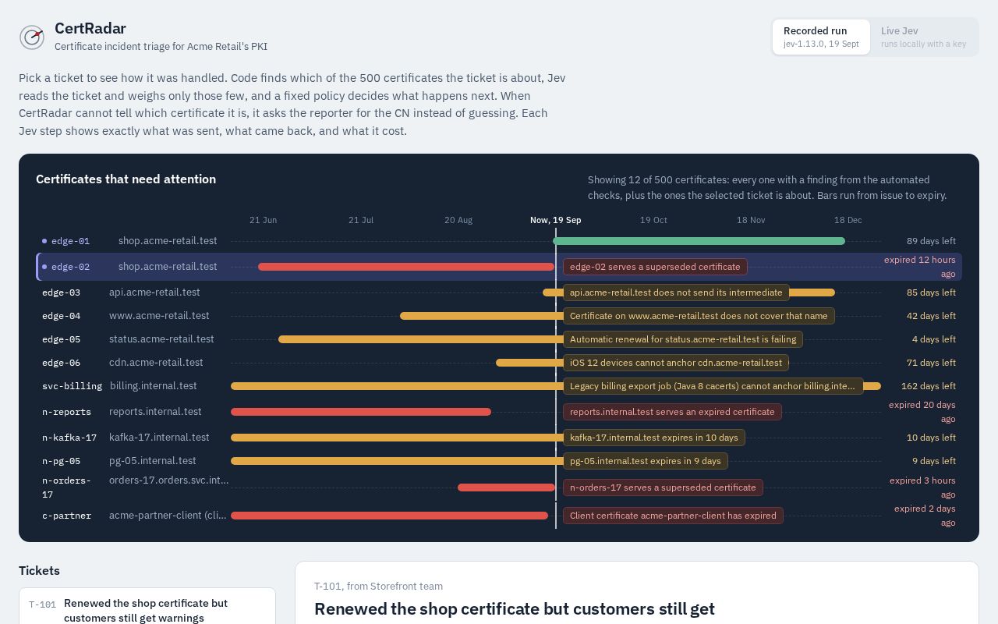Open finding 'Certificate on www.acme-retail.test does not cover that name'
This screenshot has height=624, width=998.
(x=699, y=316)
